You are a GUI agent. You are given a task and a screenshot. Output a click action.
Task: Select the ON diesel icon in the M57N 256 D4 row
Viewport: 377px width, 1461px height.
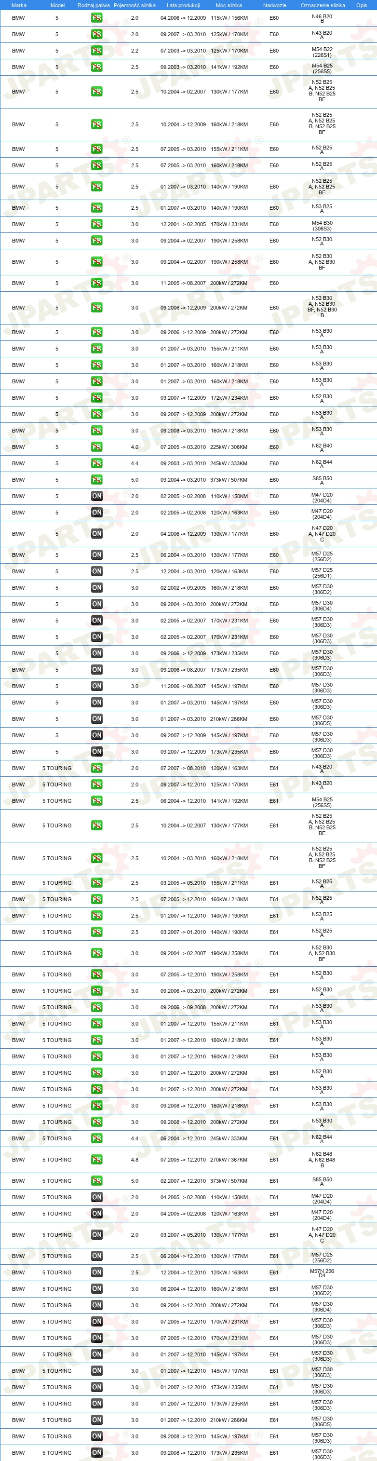point(97,1272)
